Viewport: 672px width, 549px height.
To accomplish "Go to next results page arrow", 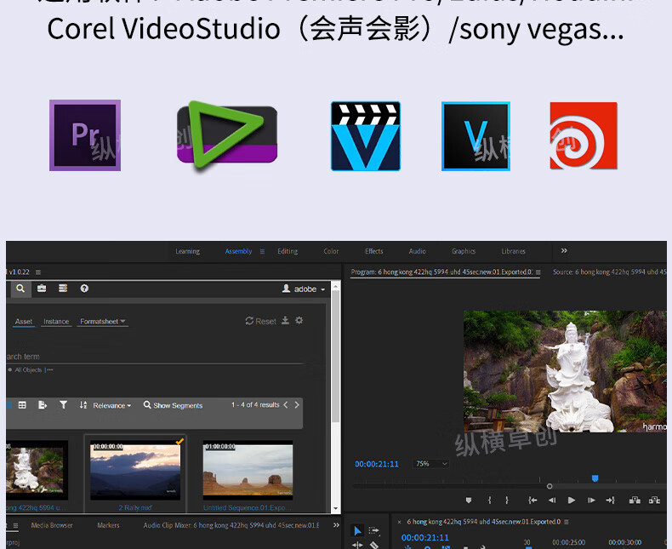I will click(297, 404).
